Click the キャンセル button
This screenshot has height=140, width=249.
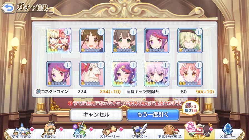[x=96, y=115]
